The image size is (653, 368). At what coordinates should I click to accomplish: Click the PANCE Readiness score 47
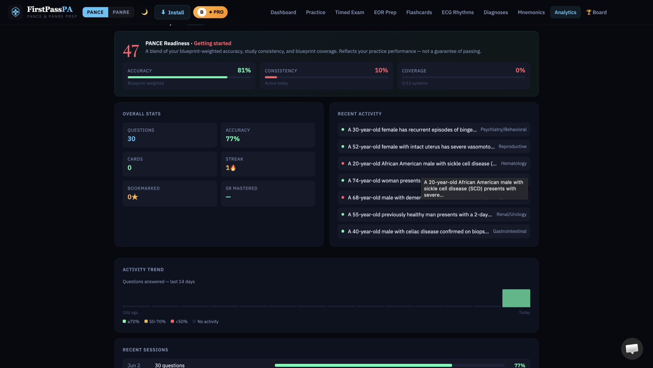pyautogui.click(x=131, y=51)
